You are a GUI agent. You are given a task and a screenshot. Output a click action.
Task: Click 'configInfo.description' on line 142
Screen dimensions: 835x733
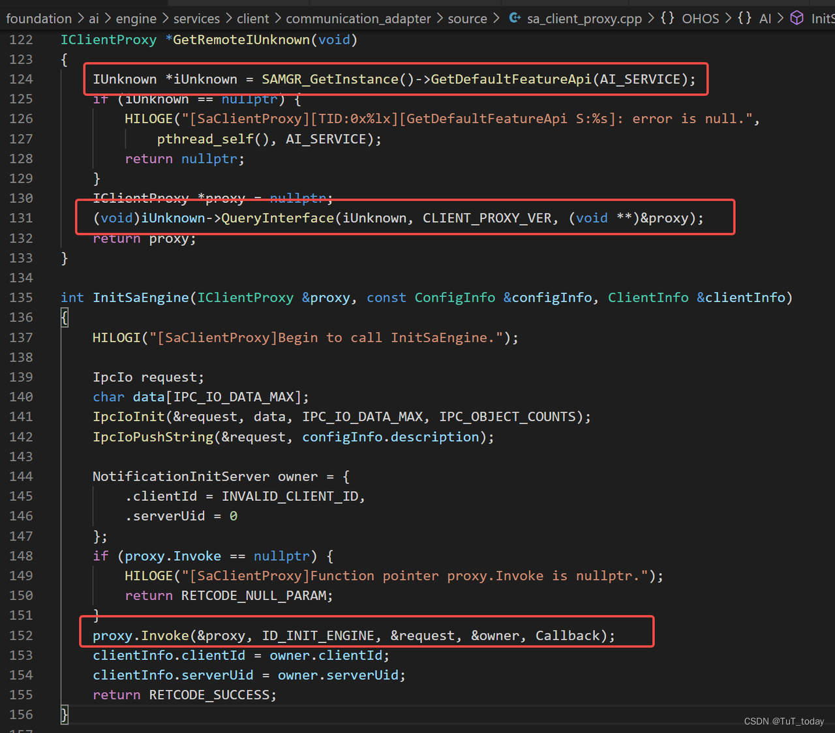coord(391,437)
